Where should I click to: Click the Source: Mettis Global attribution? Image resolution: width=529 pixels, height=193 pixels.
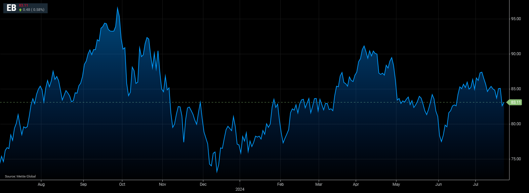[20, 176]
